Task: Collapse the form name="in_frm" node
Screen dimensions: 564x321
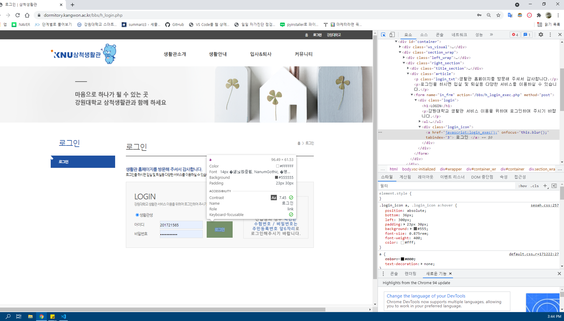Action: (412, 95)
